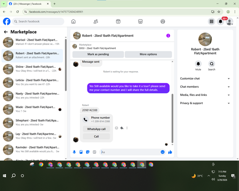Open Lay conversation

(x=32, y=136)
